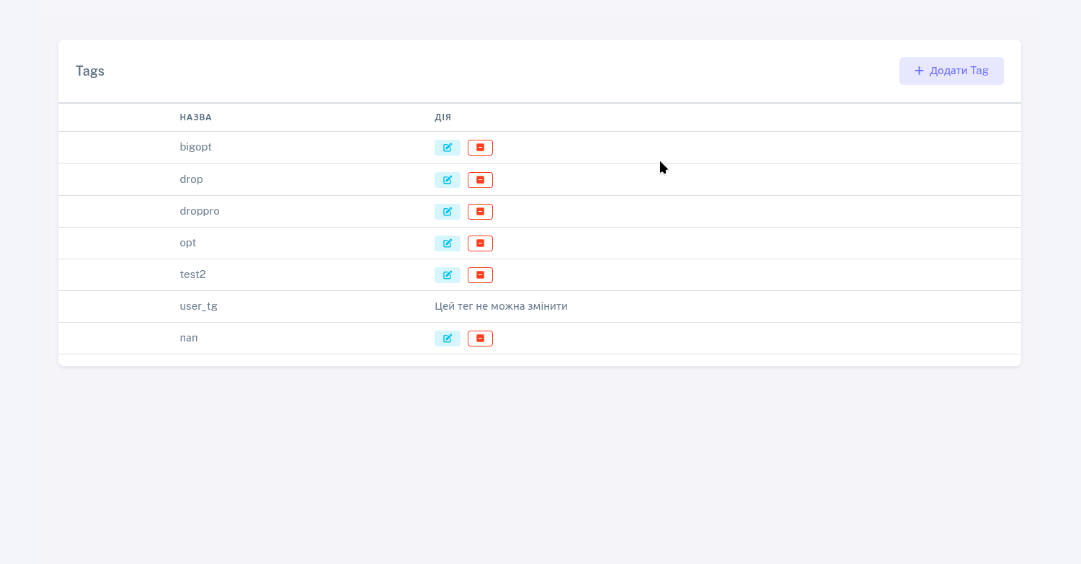The height and width of the screenshot is (564, 1081).
Task: Click the Tags page heading
Action: (90, 71)
